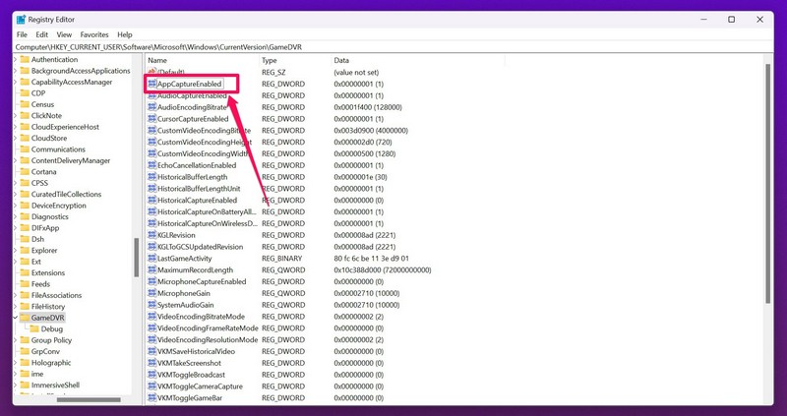This screenshot has width=787, height=416.
Task: Select the Cortana folder icon
Action: [x=25, y=172]
